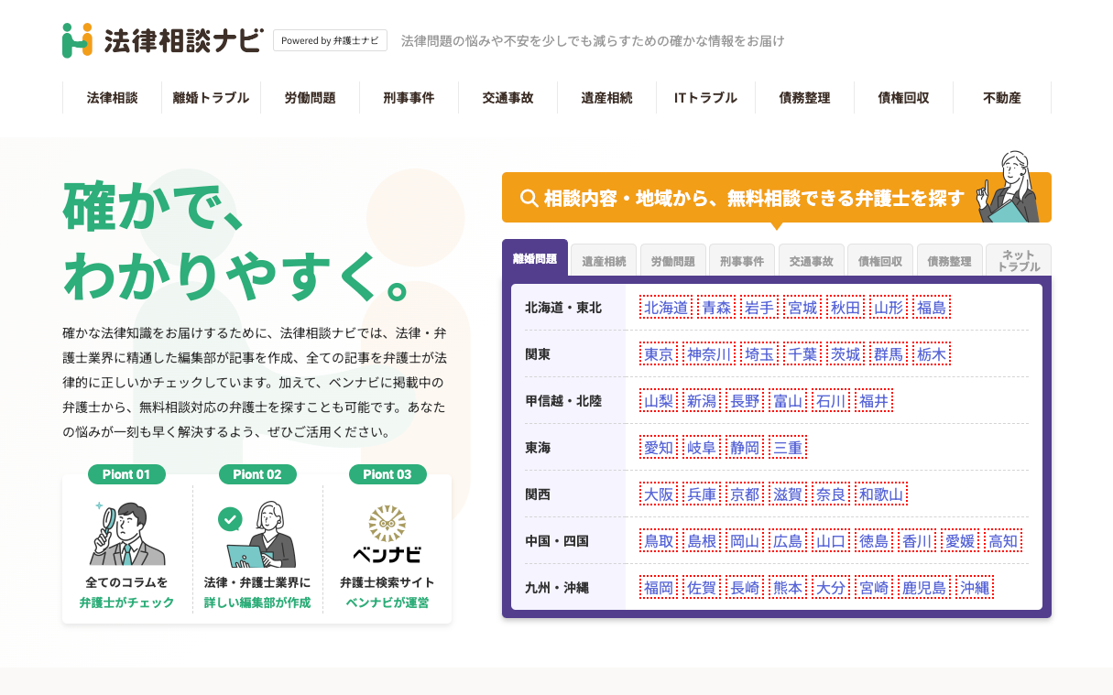Open 債務整理 from the top navigation

pos(804,97)
